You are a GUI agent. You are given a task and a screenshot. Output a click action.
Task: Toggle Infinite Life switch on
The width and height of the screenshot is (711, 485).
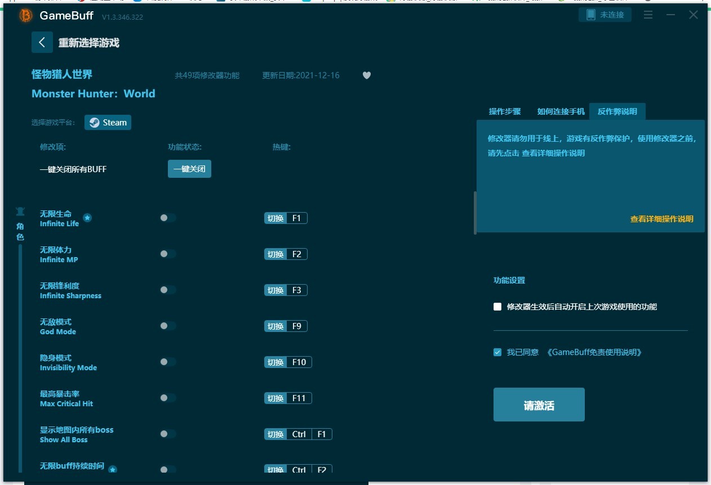pos(167,218)
